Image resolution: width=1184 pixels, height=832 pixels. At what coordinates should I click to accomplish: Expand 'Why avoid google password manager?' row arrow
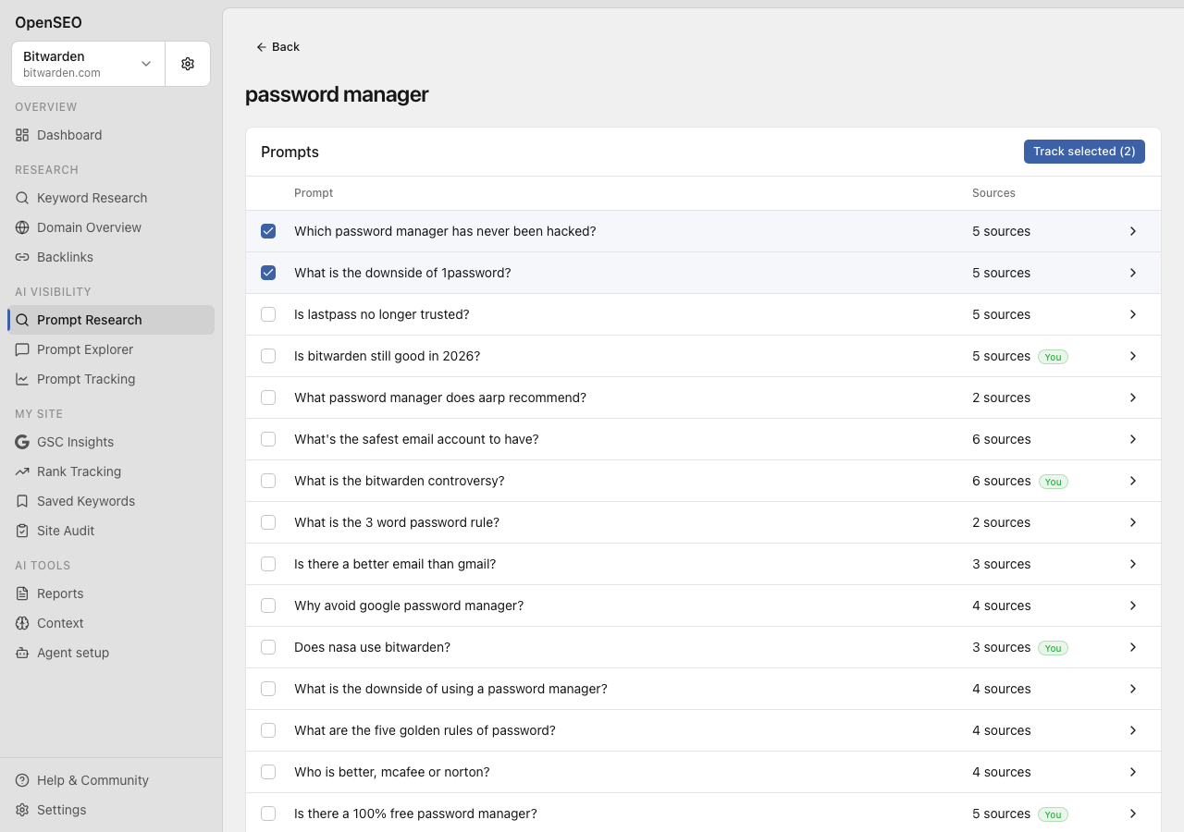click(x=1133, y=606)
